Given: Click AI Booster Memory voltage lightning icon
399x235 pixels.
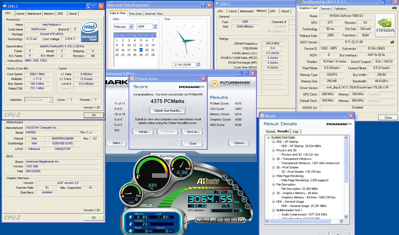Looking at the screenshot, I should tap(130, 217).
